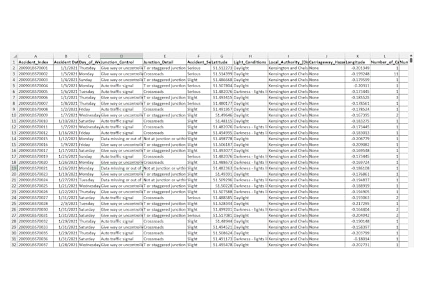The width and height of the screenshot is (424, 286).
Task: Click latitude value 51.49646
Action: point(222,115)
